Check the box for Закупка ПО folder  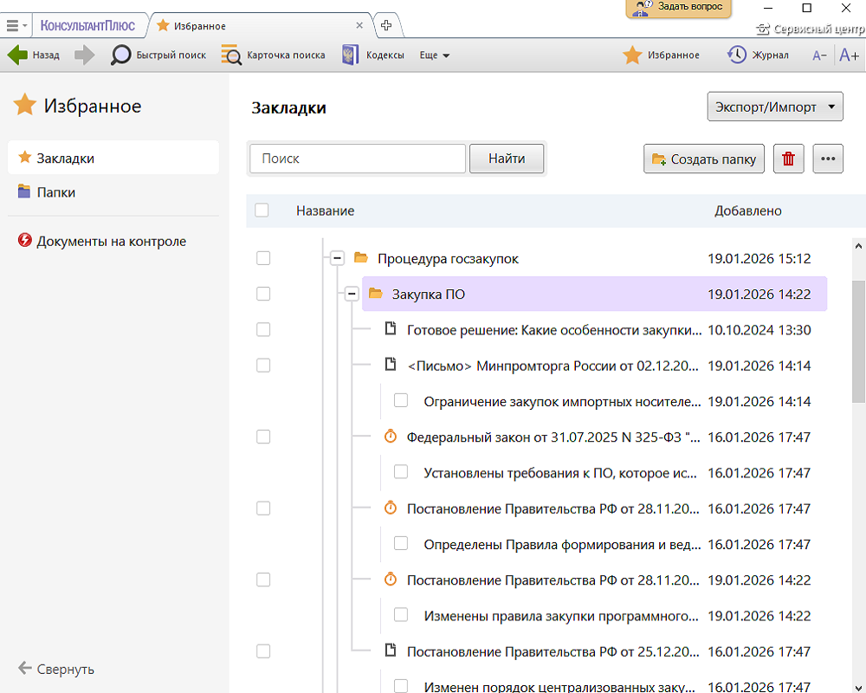263,295
